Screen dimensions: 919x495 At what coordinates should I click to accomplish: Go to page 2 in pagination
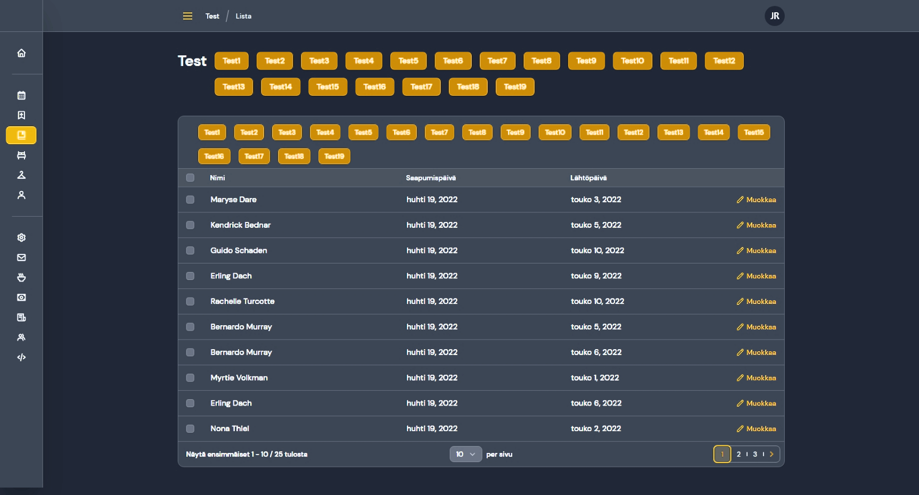[x=739, y=454]
